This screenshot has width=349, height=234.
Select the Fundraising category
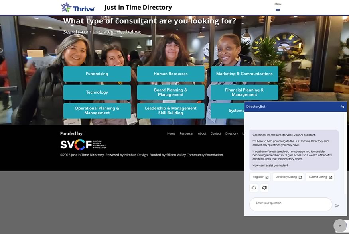click(x=97, y=74)
